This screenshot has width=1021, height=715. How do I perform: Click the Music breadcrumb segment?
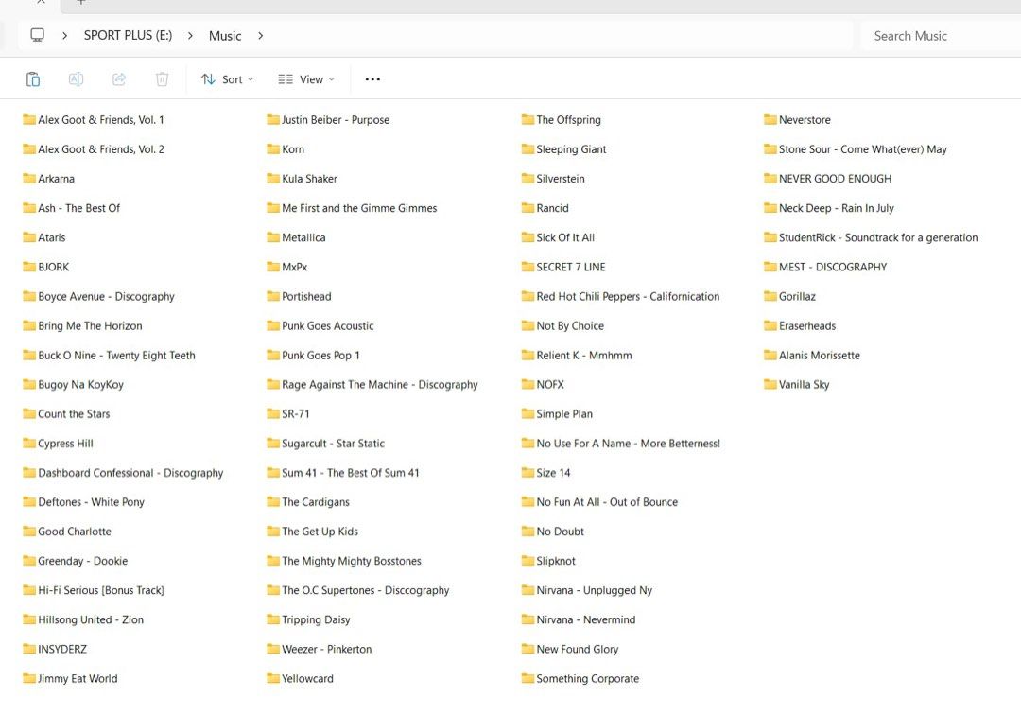point(225,36)
